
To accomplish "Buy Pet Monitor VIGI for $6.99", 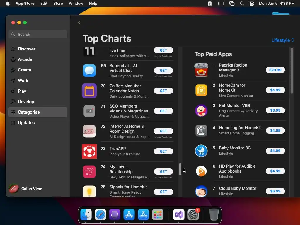I will [275, 110].
